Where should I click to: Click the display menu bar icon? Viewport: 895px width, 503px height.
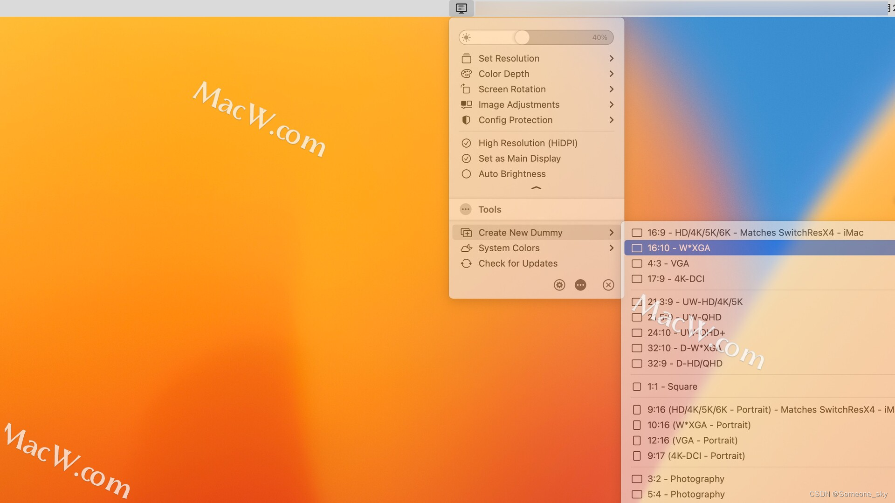461,8
